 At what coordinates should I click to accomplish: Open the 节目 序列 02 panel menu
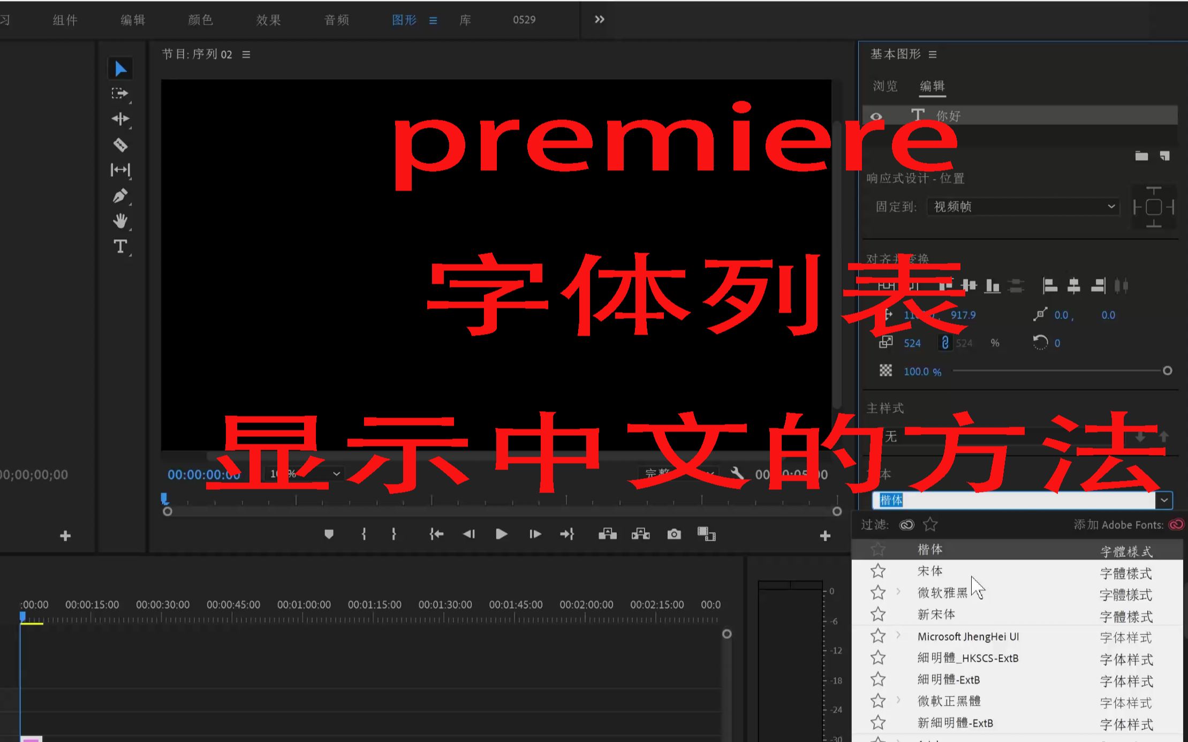[x=246, y=55]
